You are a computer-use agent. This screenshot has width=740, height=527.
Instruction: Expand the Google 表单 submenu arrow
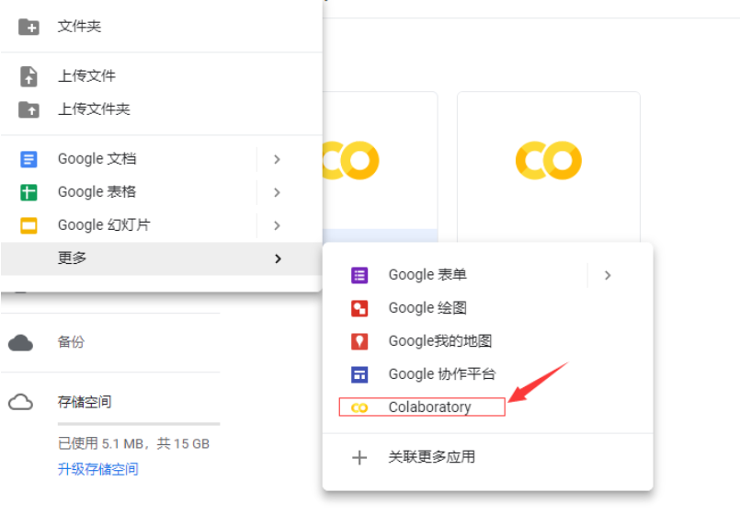coord(608,275)
